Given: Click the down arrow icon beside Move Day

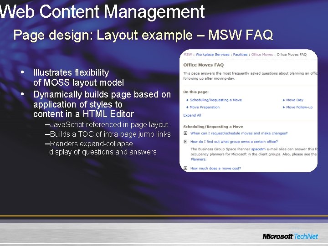Looking at the screenshot, I should coord(284,100).
